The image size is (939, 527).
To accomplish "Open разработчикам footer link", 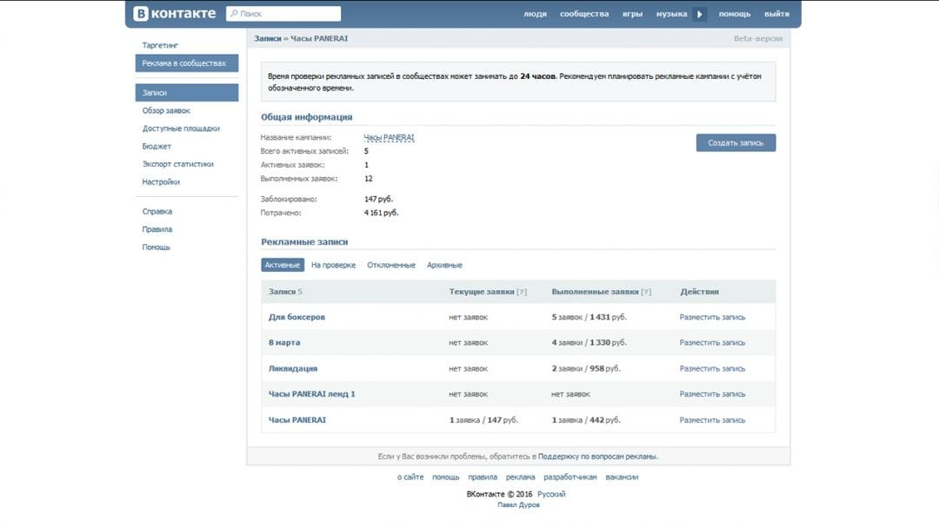I will tap(570, 478).
